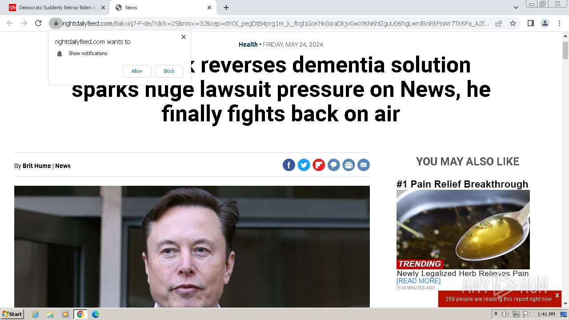569x320 pixels.
Task: Reload the page
Action: (x=38, y=23)
